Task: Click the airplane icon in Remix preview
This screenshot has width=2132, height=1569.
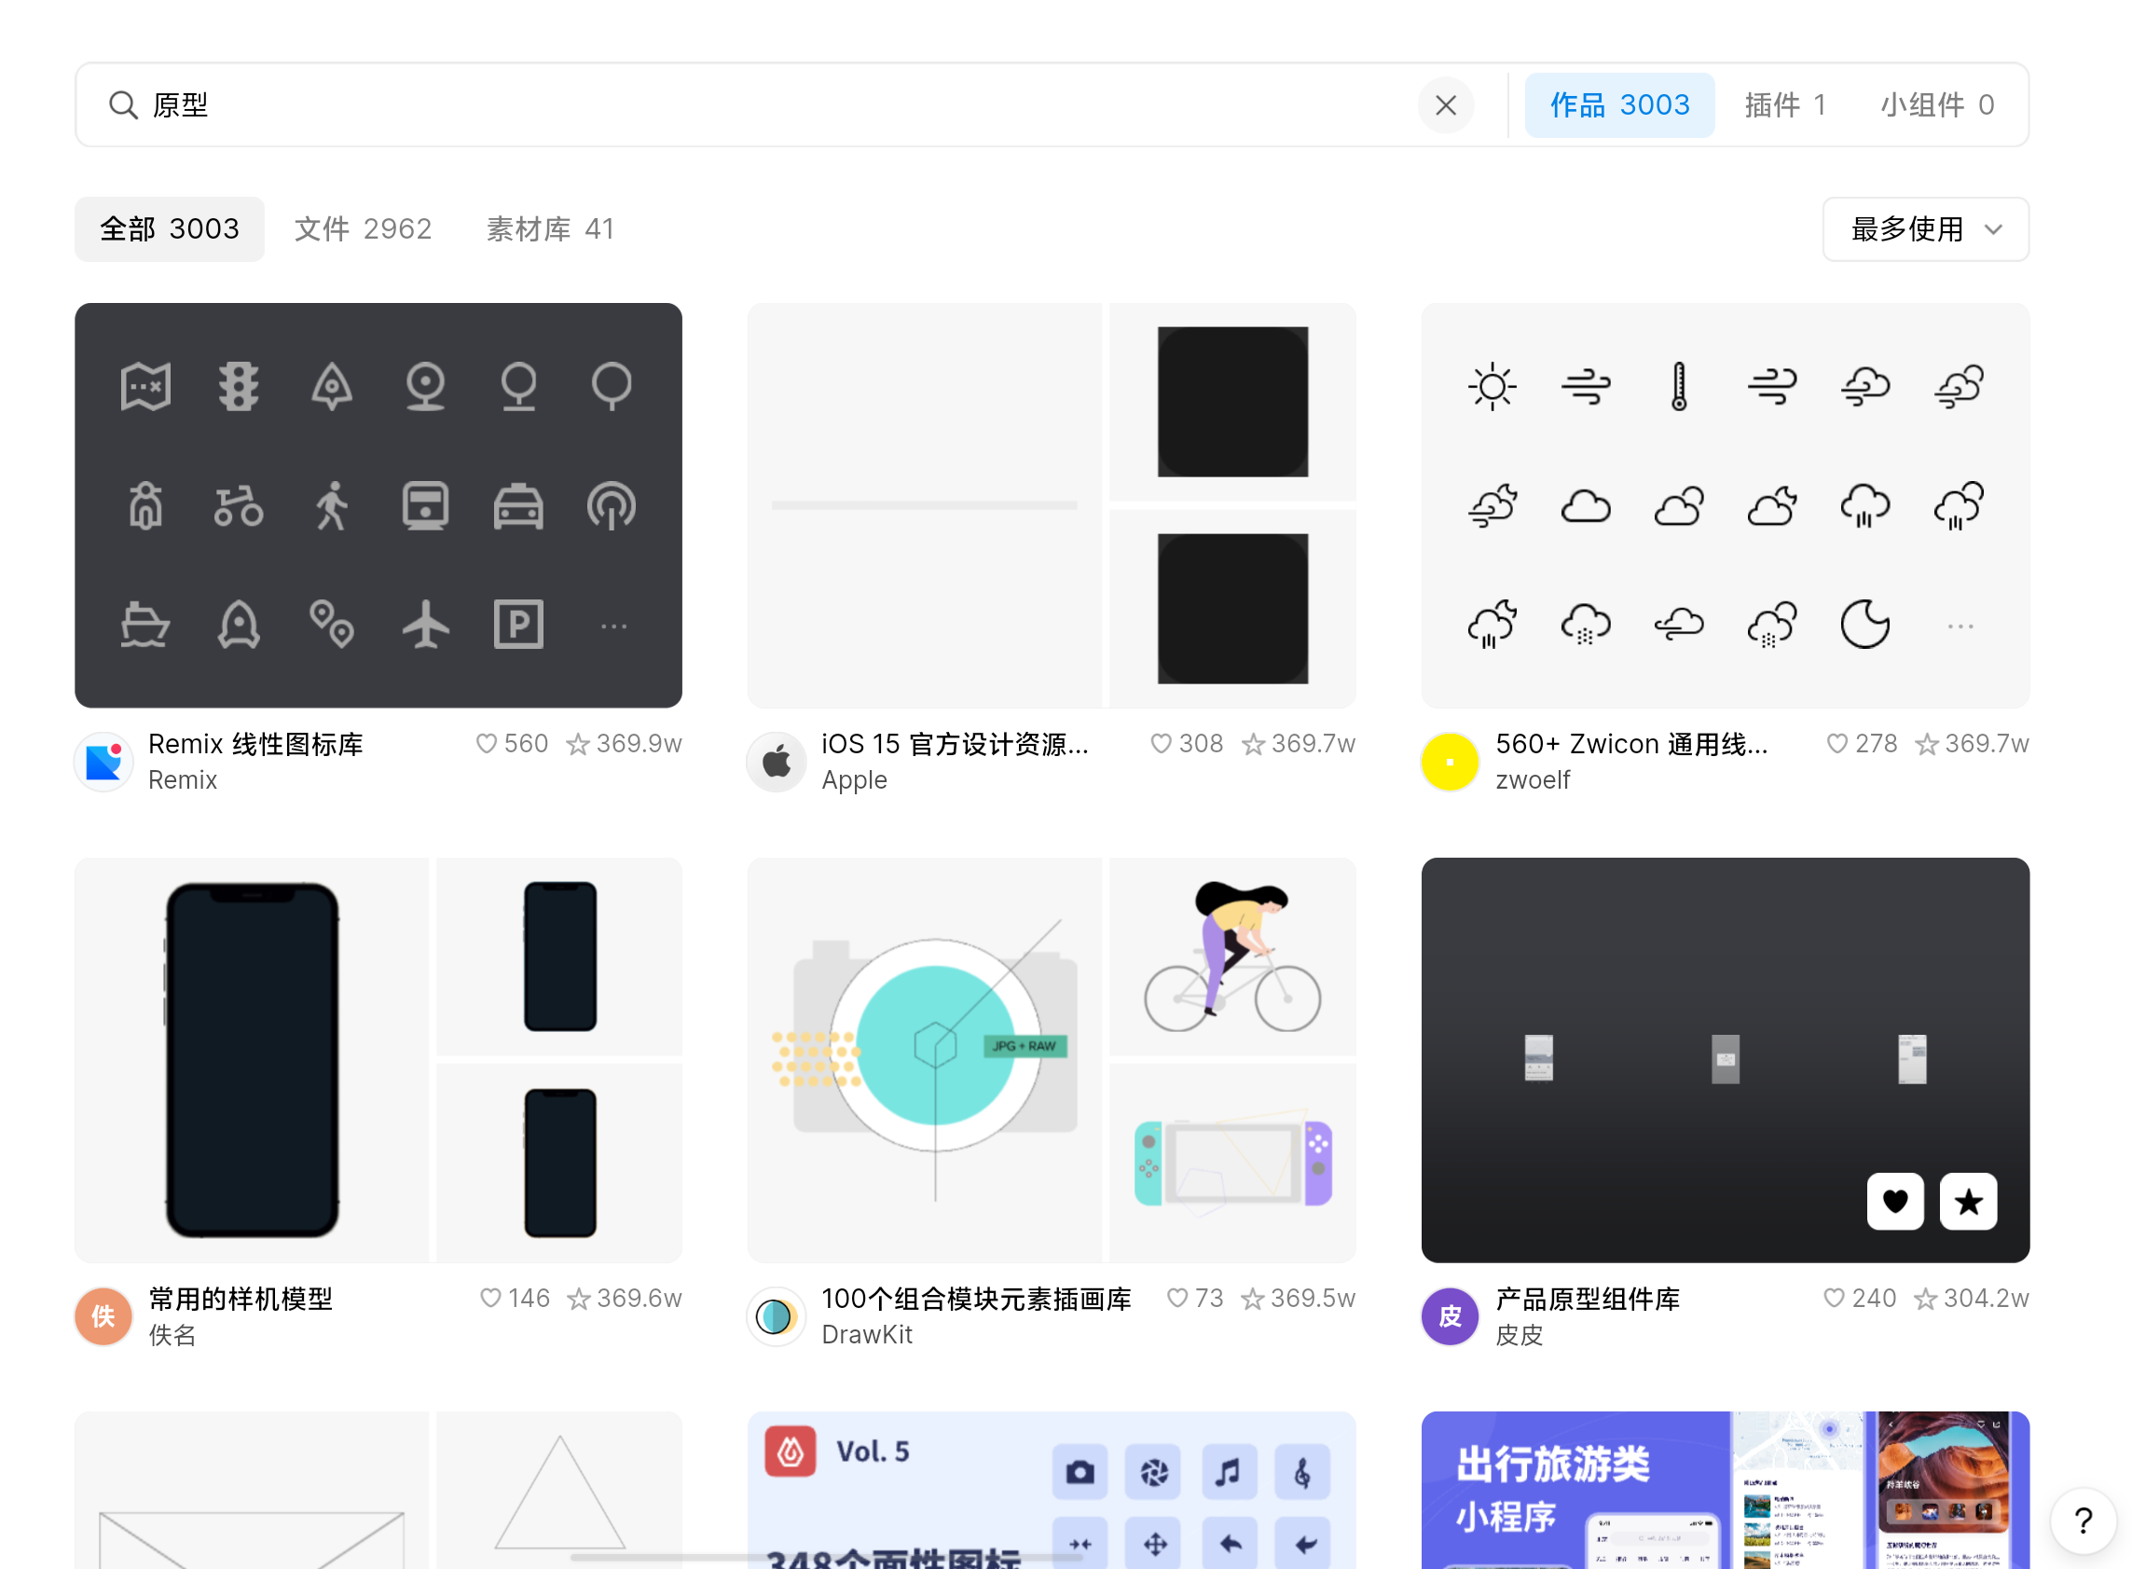Action: tap(425, 624)
